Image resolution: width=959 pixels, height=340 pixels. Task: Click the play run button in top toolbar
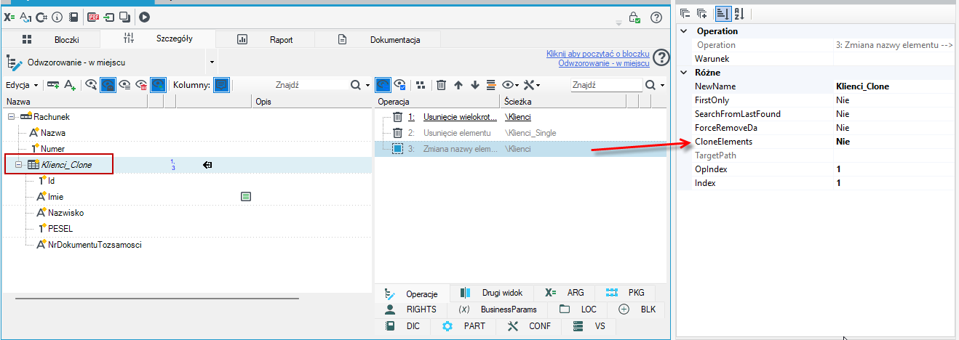[144, 17]
